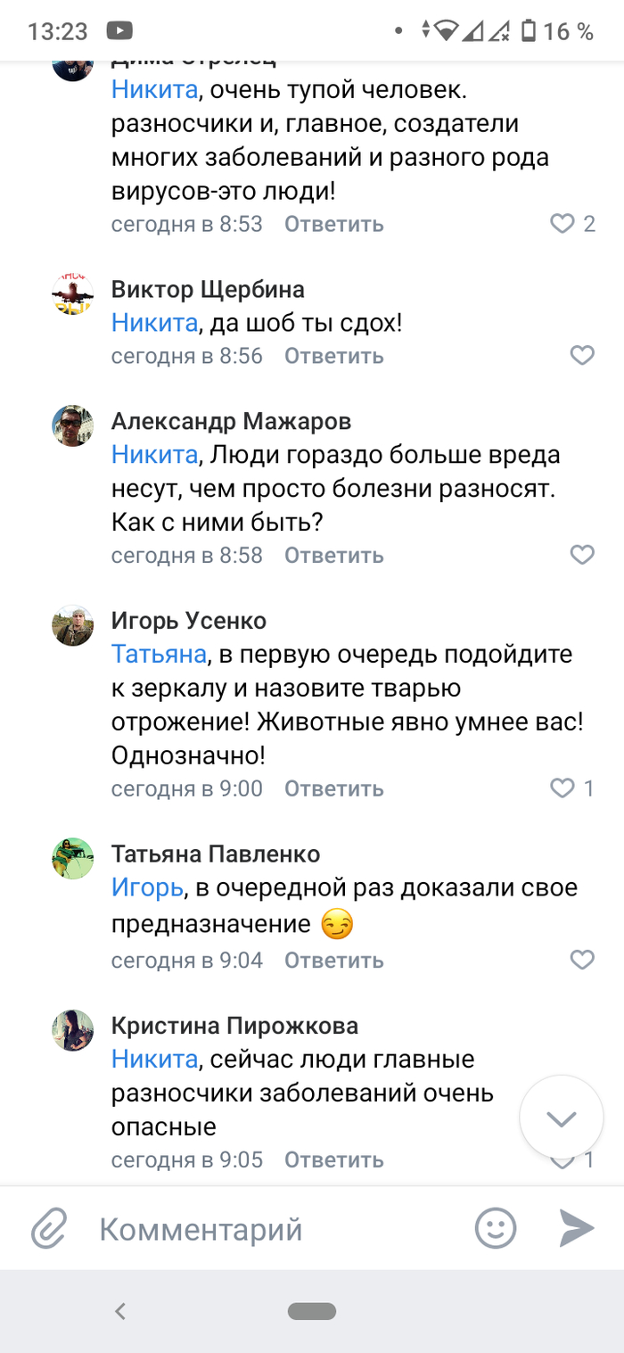
Task: Tap the YouTube notification icon in status bar
Action: [x=119, y=31]
